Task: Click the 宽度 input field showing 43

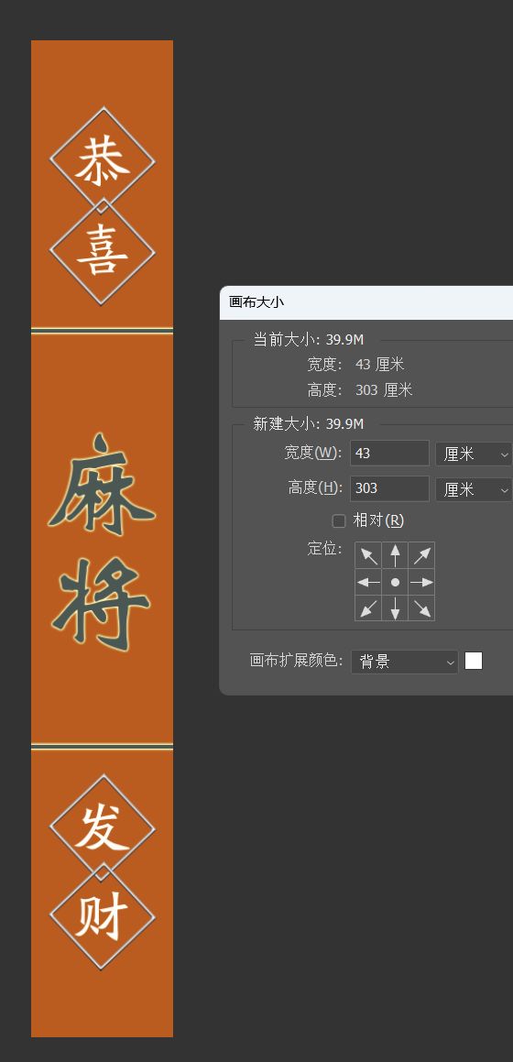Action: click(389, 453)
